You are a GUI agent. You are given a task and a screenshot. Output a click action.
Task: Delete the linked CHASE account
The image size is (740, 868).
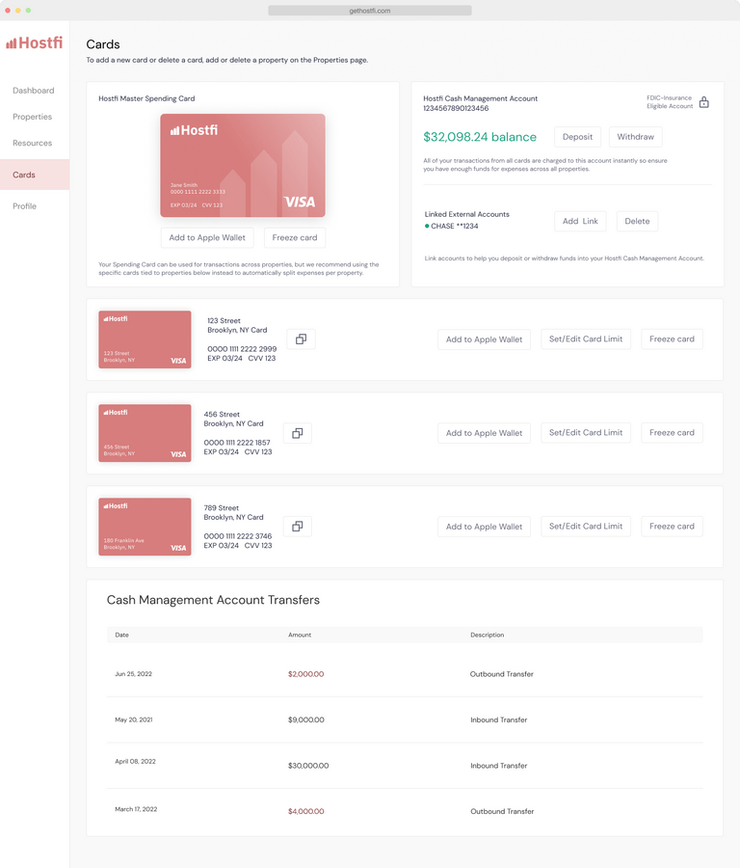point(637,221)
